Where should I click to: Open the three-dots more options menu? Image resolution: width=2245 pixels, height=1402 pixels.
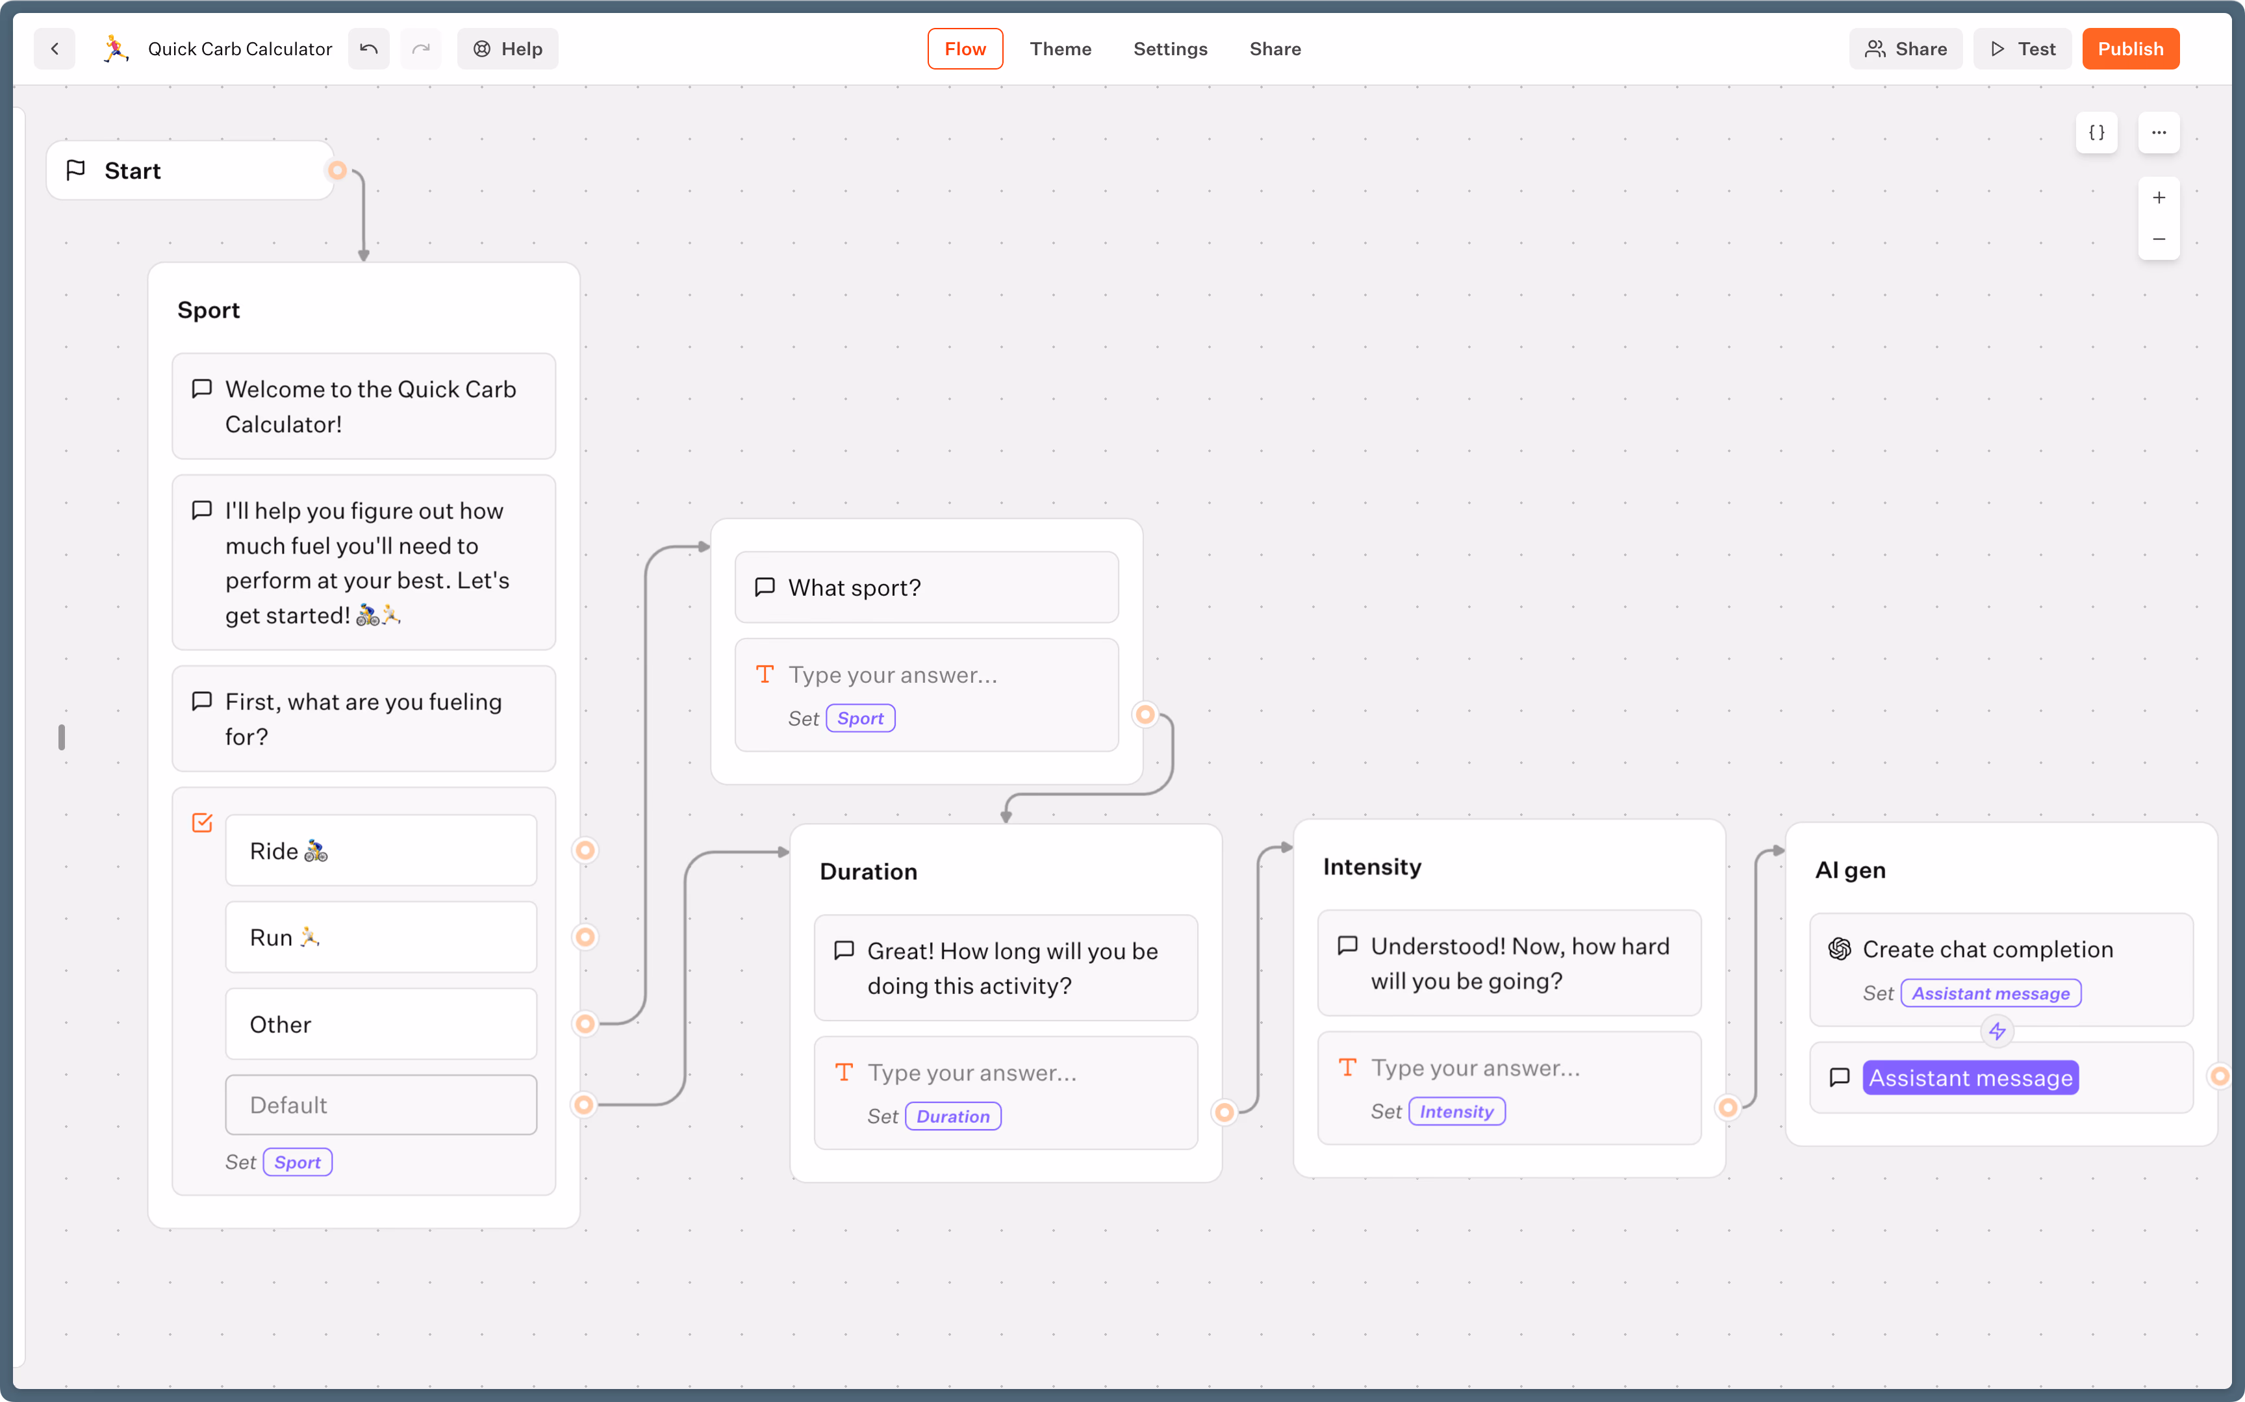pyautogui.click(x=2158, y=133)
